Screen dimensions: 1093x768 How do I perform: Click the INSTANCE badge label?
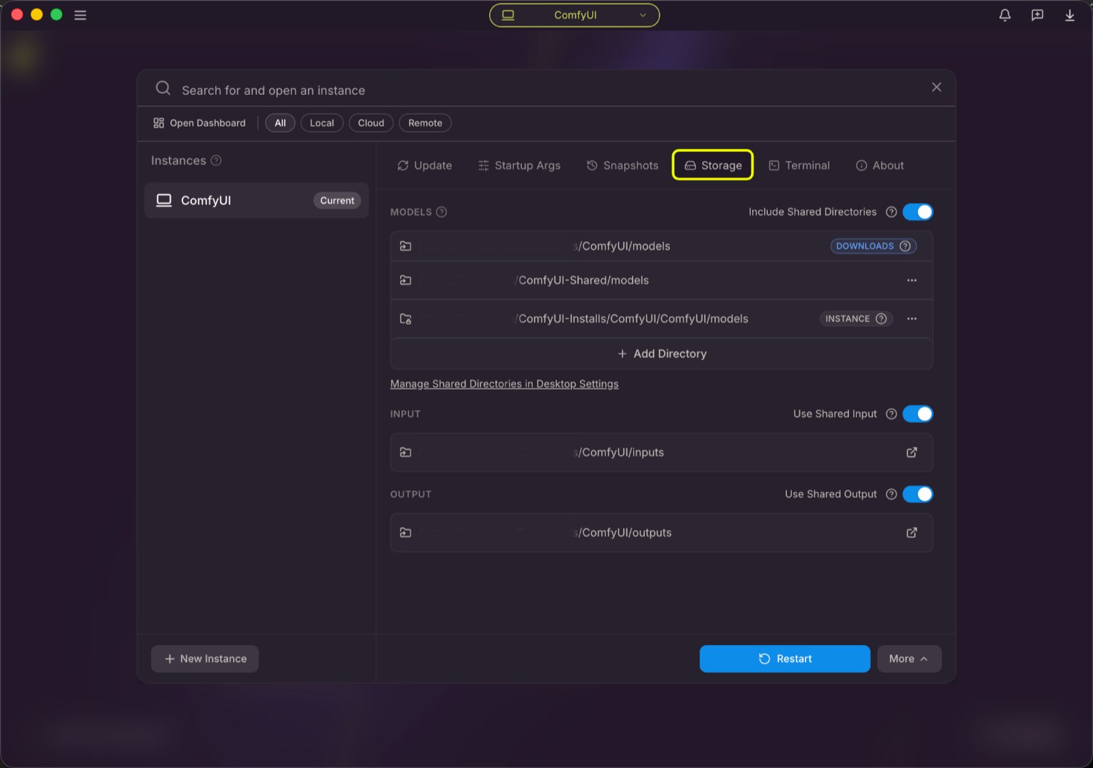click(847, 318)
